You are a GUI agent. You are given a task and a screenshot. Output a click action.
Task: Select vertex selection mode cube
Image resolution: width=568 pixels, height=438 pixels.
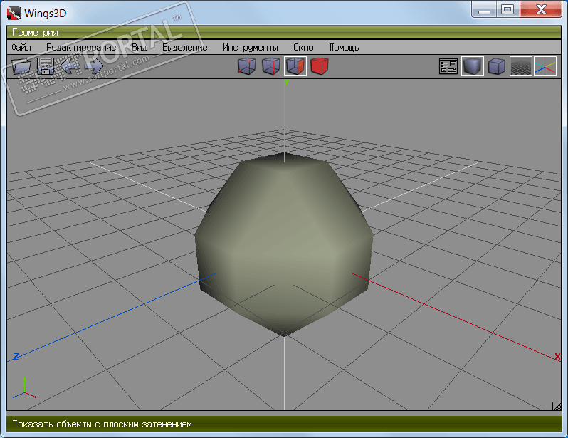[247, 66]
